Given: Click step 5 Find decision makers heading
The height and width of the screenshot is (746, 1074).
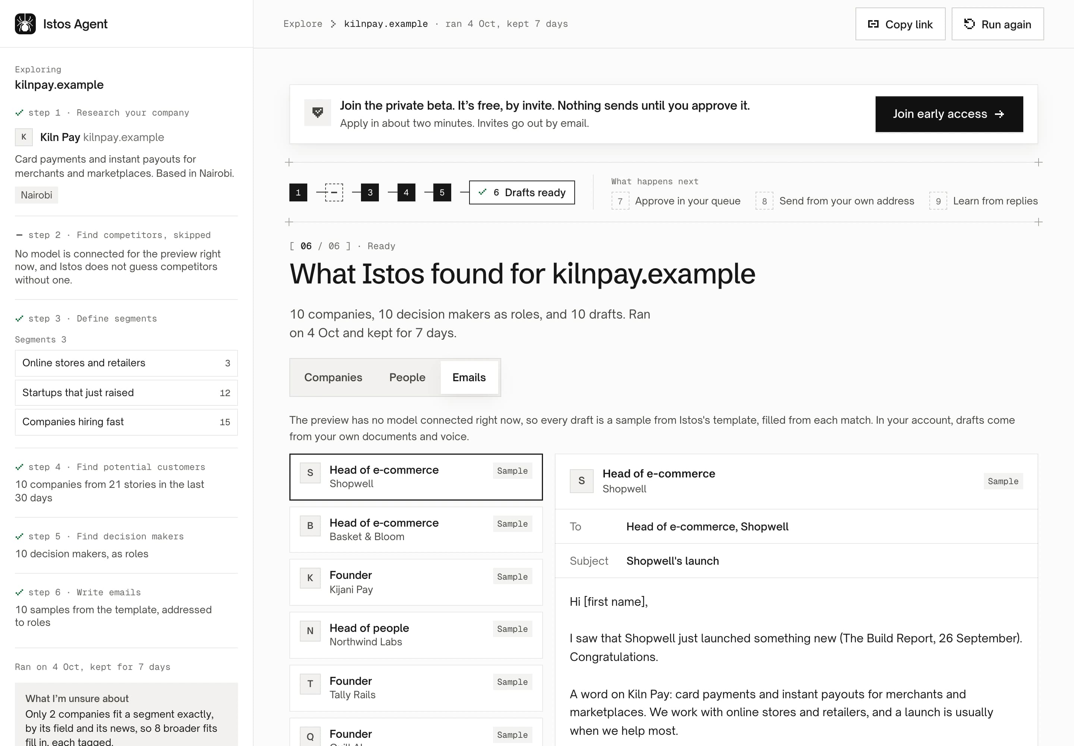Looking at the screenshot, I should pyautogui.click(x=106, y=536).
